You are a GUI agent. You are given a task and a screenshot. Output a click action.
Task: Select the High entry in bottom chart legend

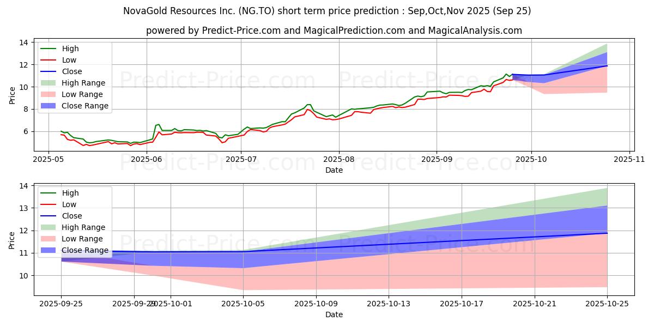point(70,193)
